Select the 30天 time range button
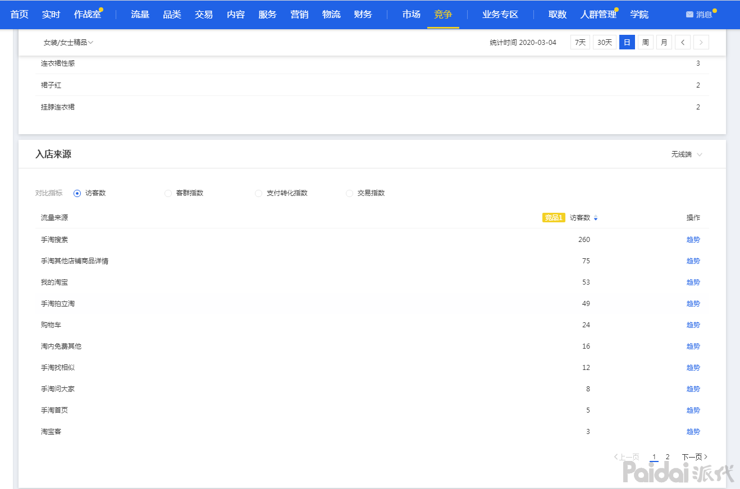This screenshot has width=740, height=489. [x=605, y=42]
